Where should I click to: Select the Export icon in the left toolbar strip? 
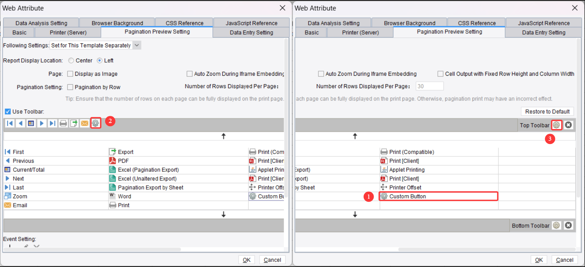click(x=74, y=123)
